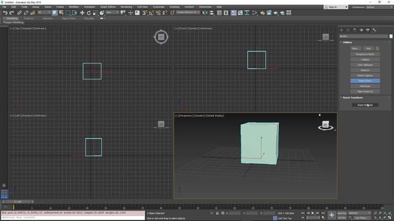Click the Set Keys large plus button
The image size is (394, 221).
[x=332, y=215]
